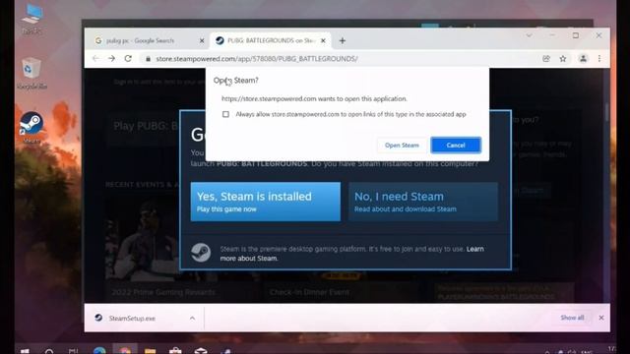The image size is (630, 354).
Task: Click the 'wants to open this application' message
Action: pyautogui.click(x=314, y=98)
